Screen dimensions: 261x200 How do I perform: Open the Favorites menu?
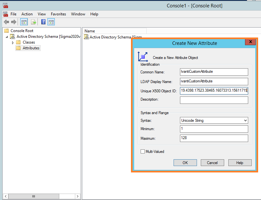(58, 14)
